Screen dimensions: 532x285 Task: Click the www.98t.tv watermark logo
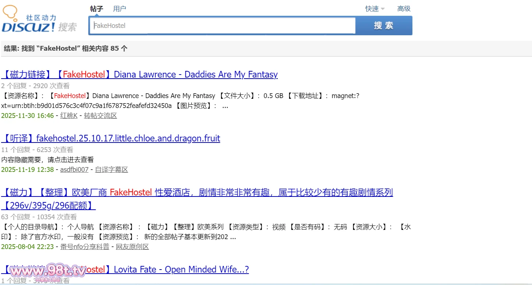(48, 272)
